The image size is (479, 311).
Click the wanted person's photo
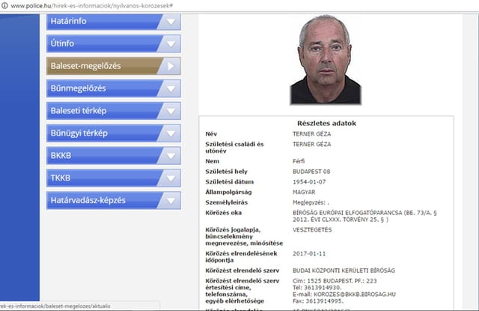point(326,60)
